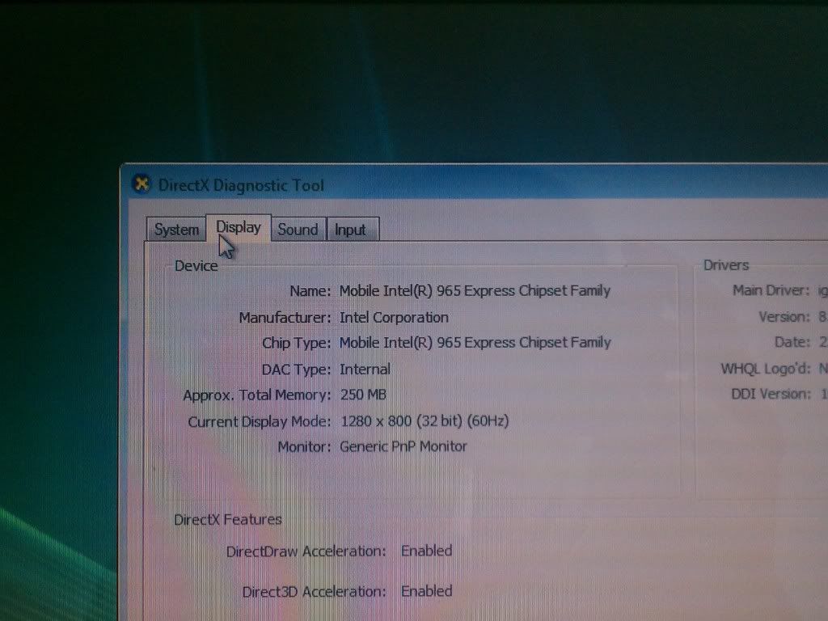Click the Current Display Mode: label
Screen dimensions: 828x621
click(x=260, y=421)
